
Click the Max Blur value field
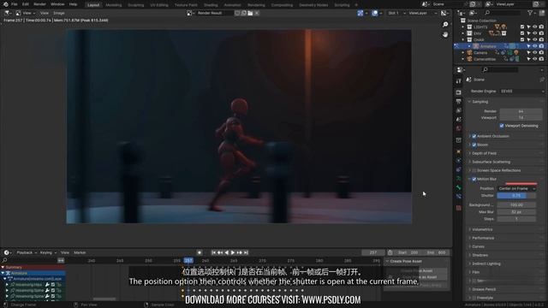516,212
